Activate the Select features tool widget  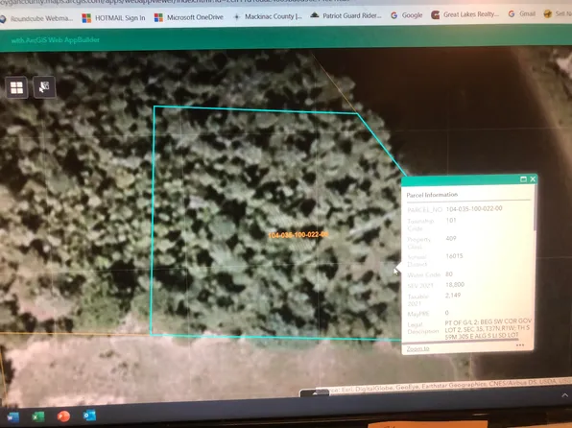(44, 87)
